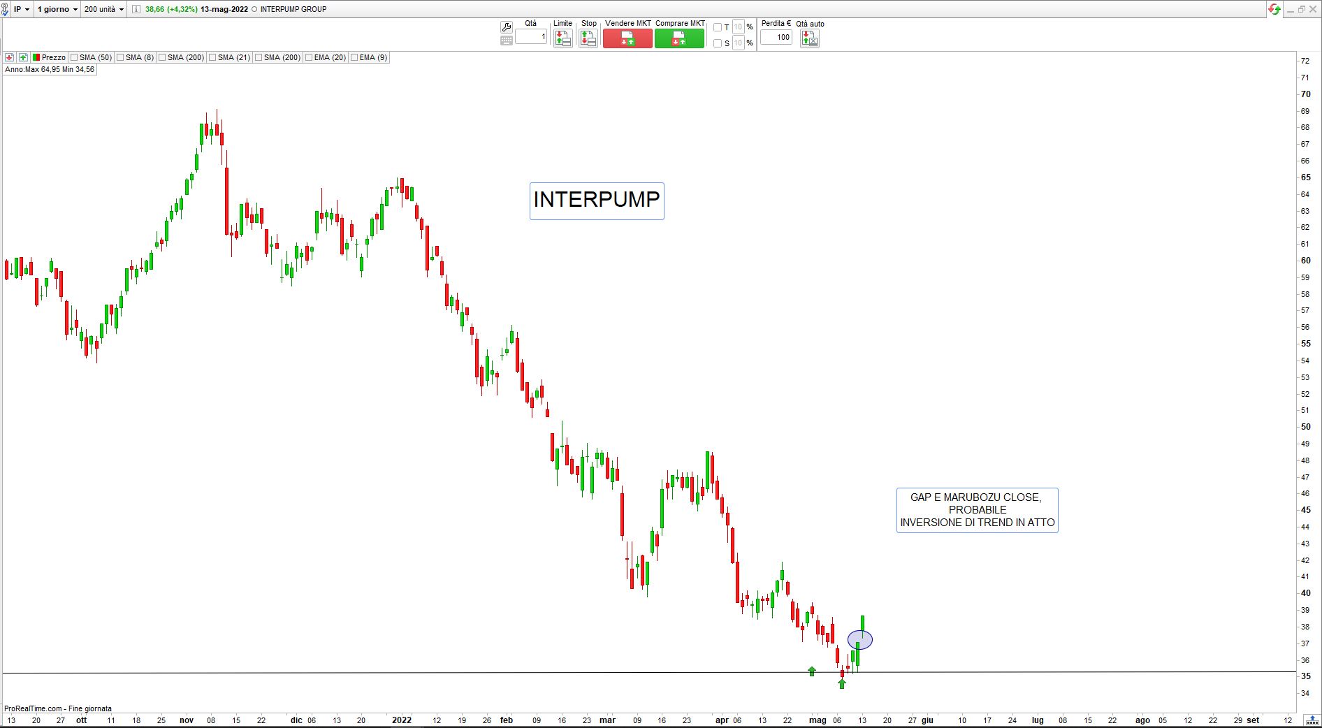This screenshot has height=728, width=1322.
Task: Enable the EMA (20) checkbox
Action: (x=309, y=57)
